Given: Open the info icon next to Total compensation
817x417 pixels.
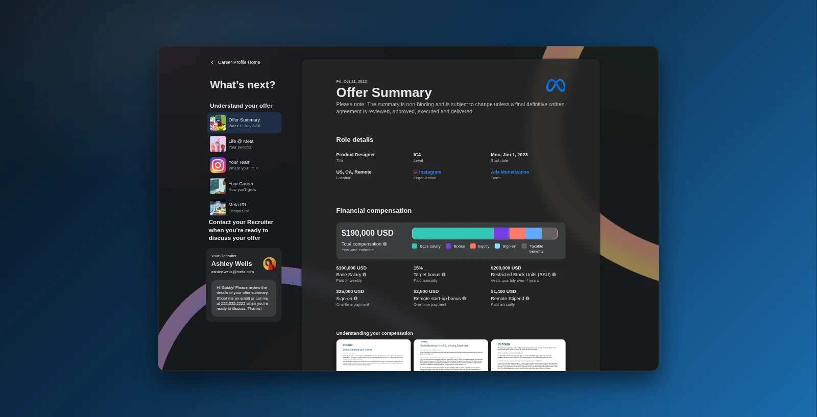Looking at the screenshot, I should tap(385, 244).
